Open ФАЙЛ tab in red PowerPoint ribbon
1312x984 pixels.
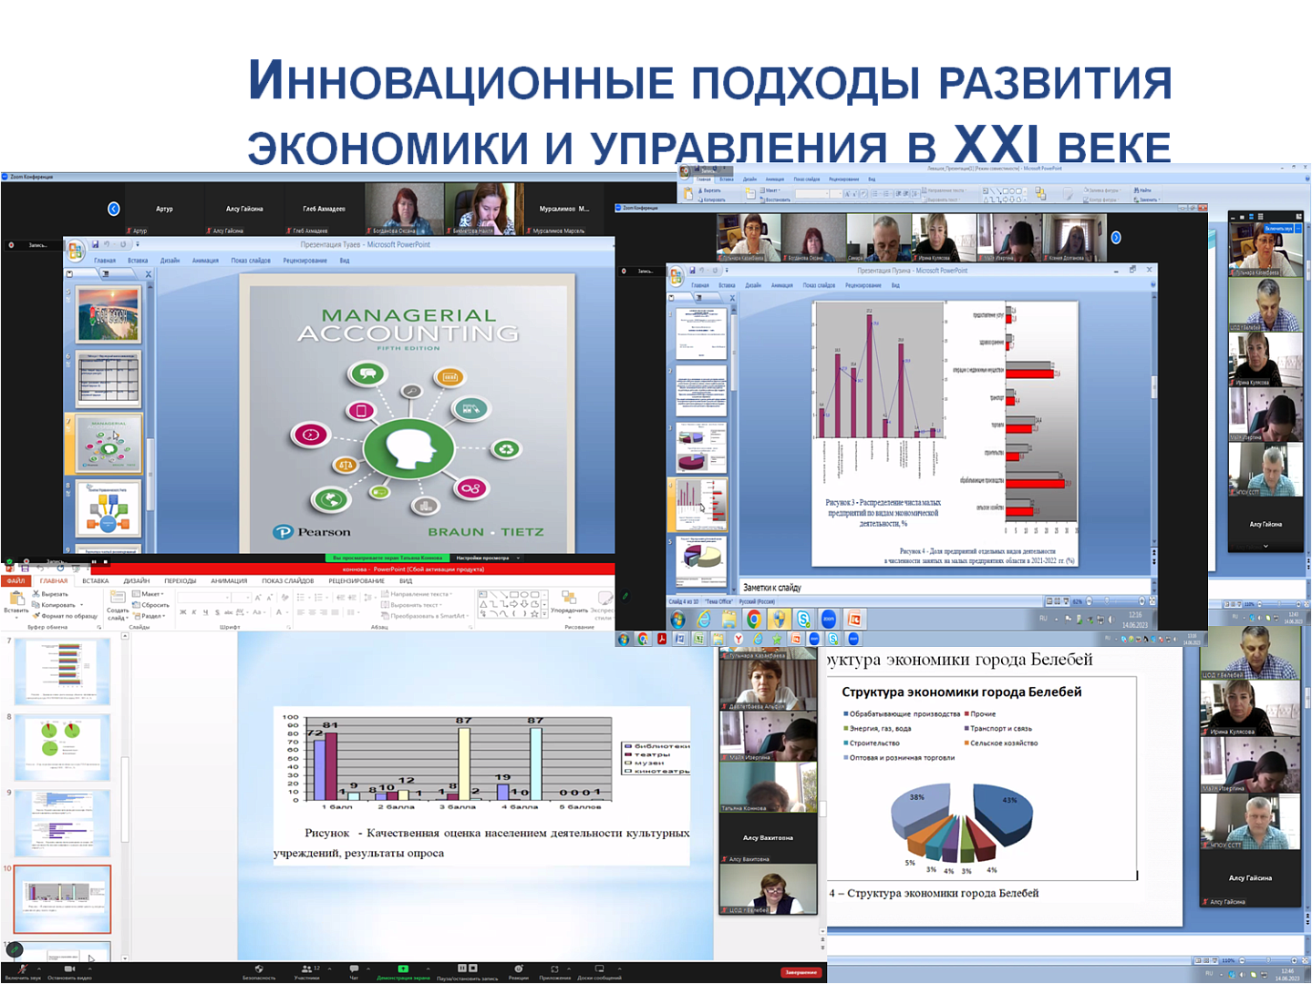coord(15,580)
